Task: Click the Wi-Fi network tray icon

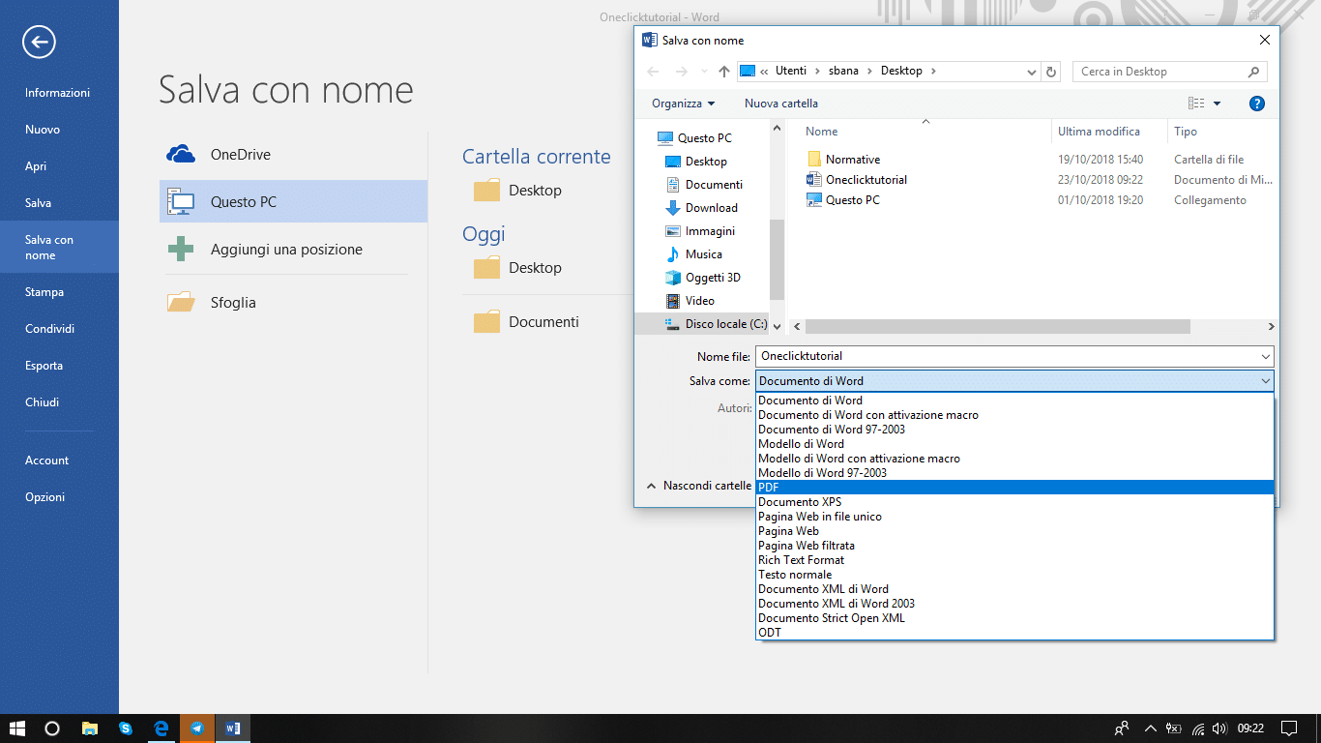Action: pos(1198,728)
